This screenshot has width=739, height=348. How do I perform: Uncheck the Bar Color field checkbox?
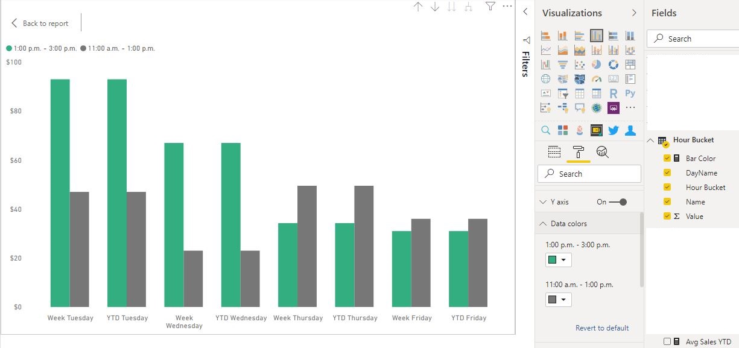(x=667, y=159)
